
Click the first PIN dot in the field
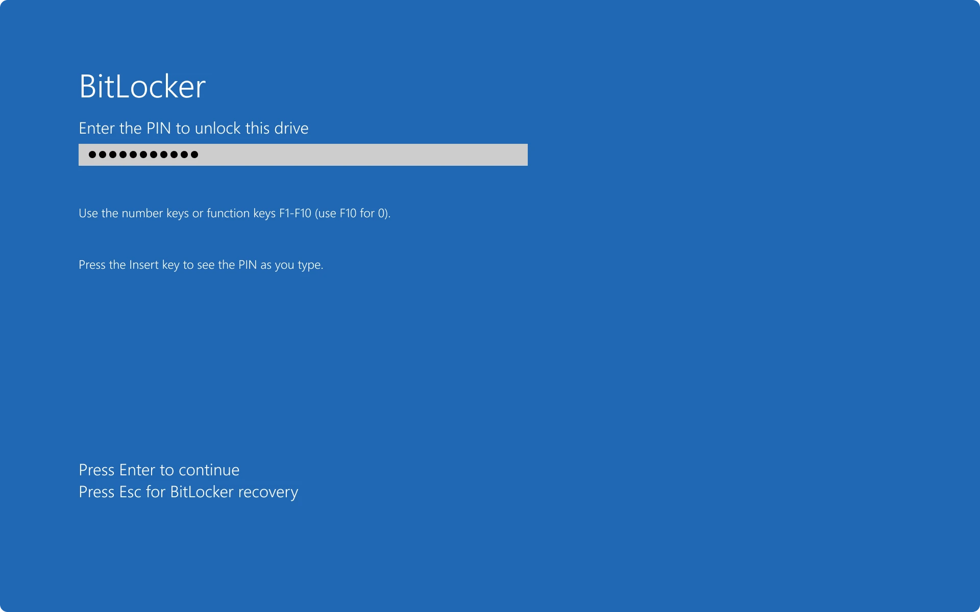[x=92, y=154]
